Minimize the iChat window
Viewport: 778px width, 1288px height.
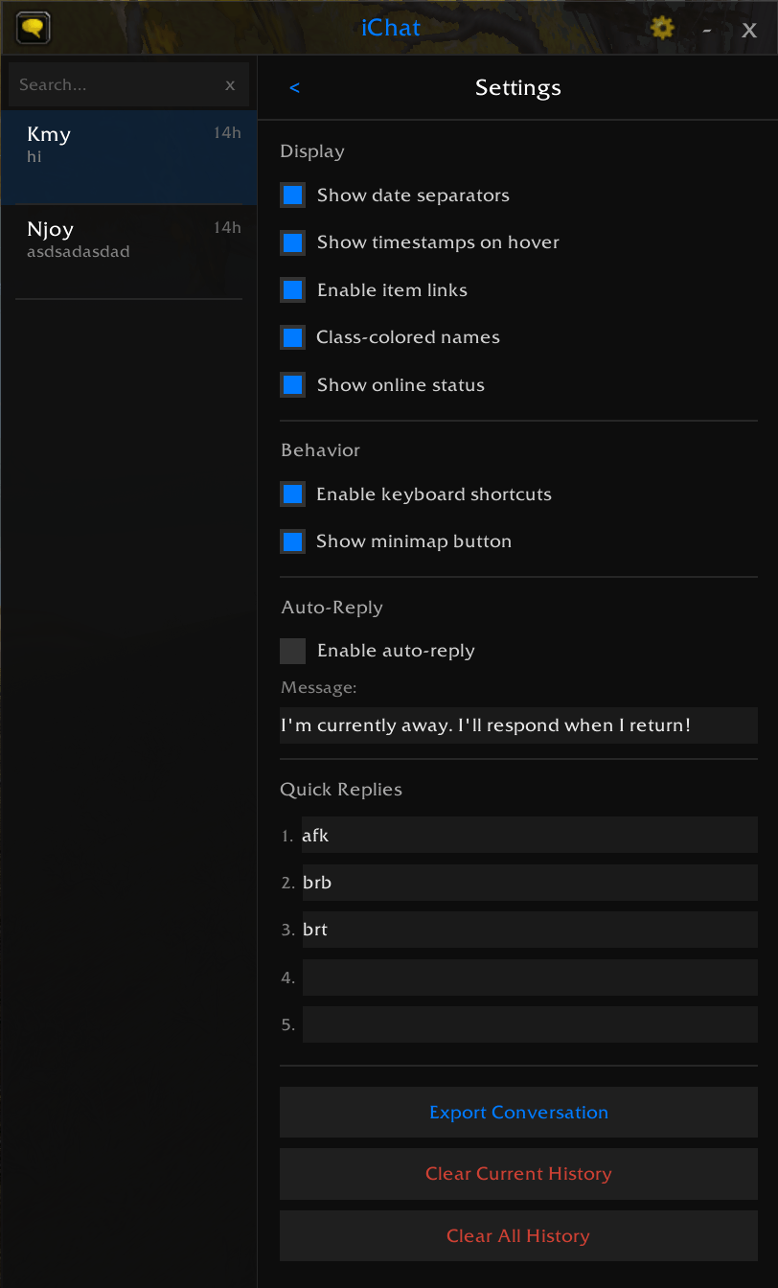(x=707, y=29)
